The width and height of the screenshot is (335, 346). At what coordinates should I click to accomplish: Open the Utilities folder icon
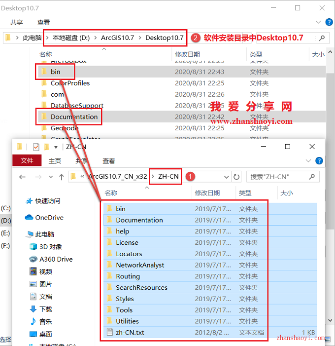click(109, 321)
